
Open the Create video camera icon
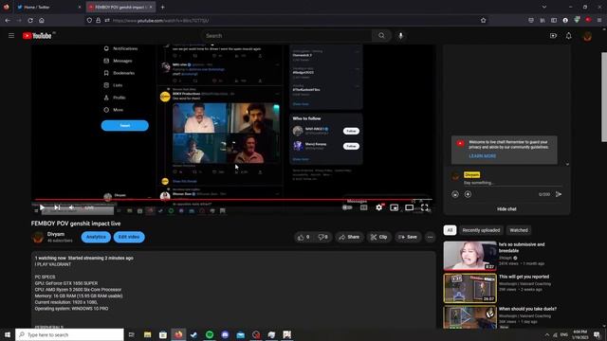[x=553, y=36]
